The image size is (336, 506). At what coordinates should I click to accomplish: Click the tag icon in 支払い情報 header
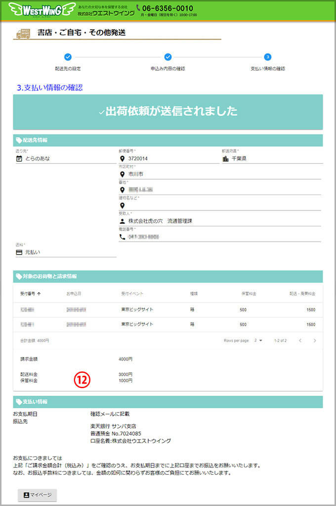coord(19,402)
